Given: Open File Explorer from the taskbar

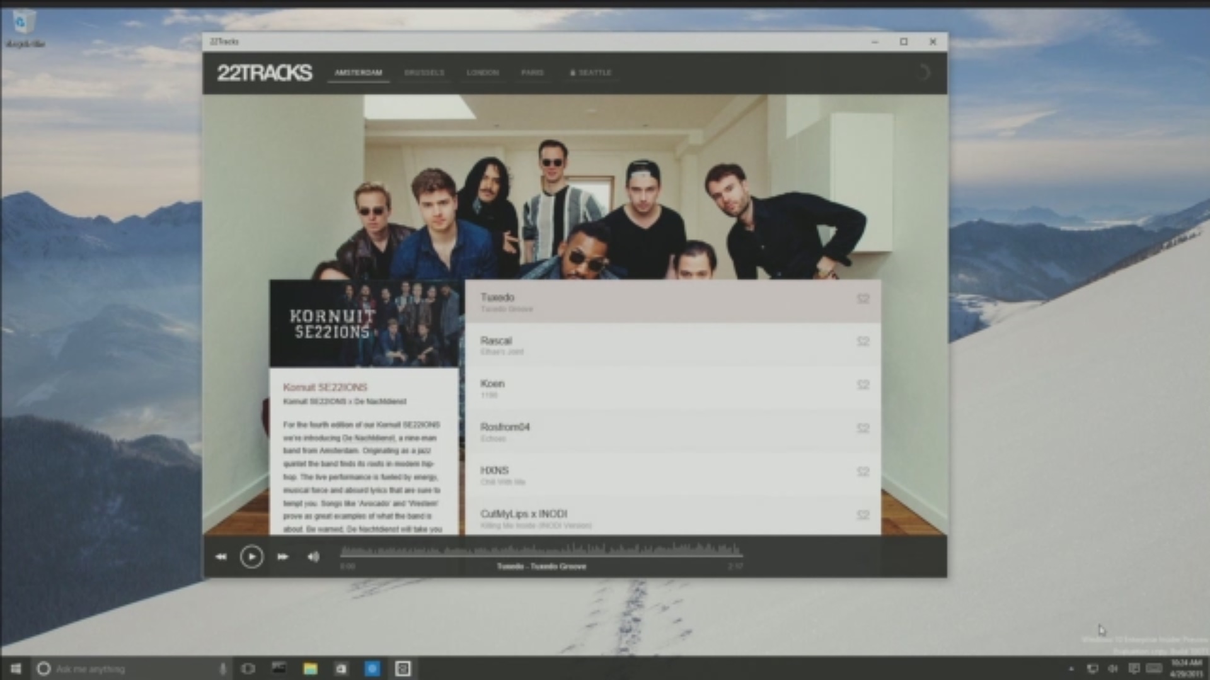Looking at the screenshot, I should (310, 669).
